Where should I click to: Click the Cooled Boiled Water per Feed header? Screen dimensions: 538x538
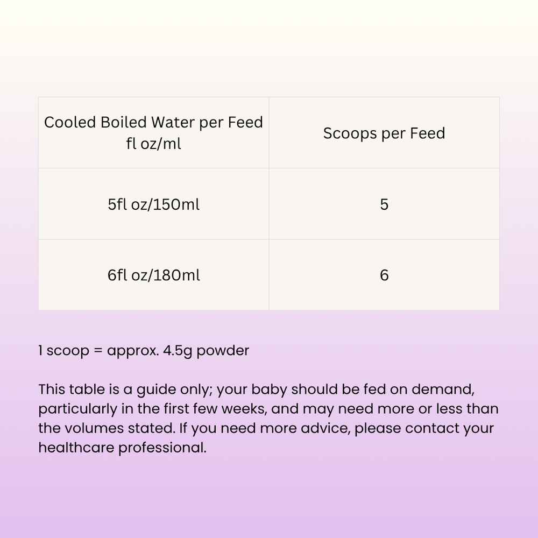153,133
